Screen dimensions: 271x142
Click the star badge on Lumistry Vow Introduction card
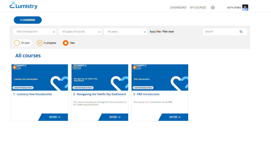pyautogui.click(x=15, y=67)
